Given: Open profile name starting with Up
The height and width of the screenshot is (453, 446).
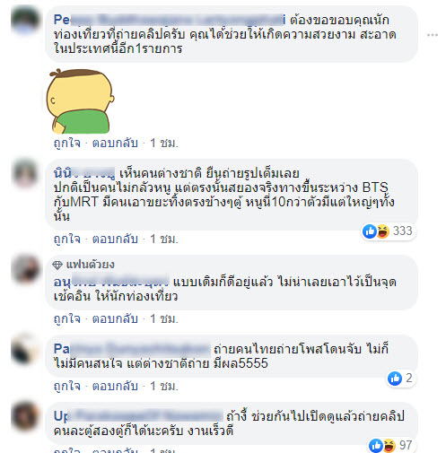Looking at the screenshot, I should coord(138,416).
